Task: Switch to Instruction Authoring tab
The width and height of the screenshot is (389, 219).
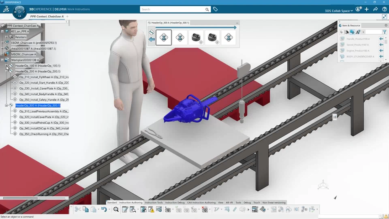Action: [131, 203]
